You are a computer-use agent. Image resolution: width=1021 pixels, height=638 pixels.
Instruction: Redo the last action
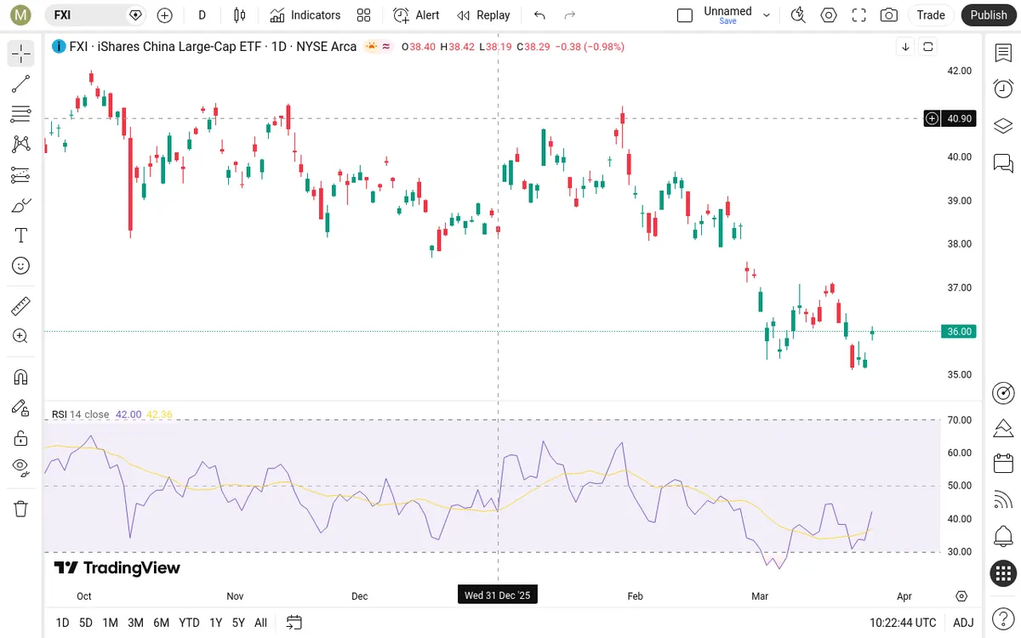[x=570, y=14]
